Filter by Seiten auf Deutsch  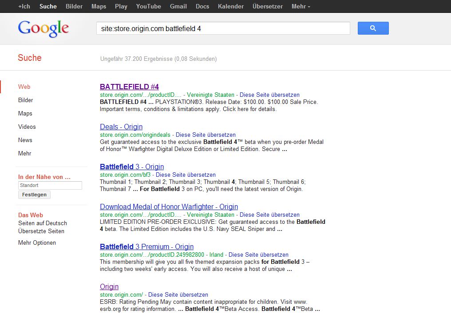click(x=43, y=223)
